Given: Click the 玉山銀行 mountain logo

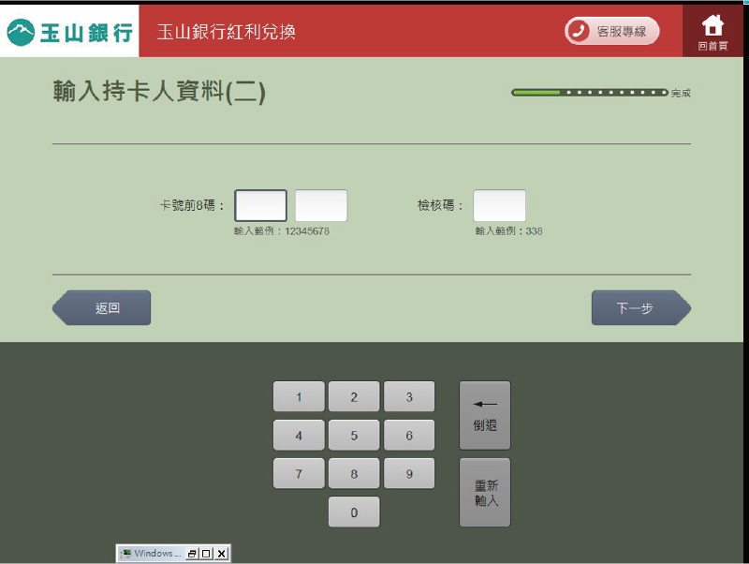Looking at the screenshot, I should (69, 32).
